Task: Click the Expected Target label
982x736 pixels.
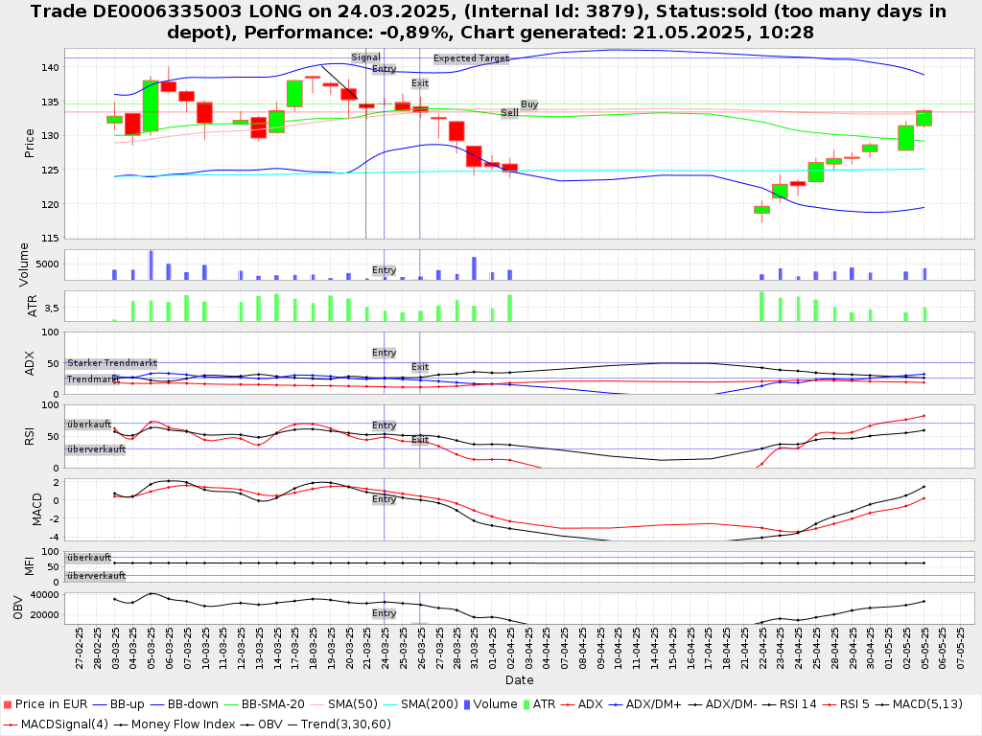Action: pos(471,58)
